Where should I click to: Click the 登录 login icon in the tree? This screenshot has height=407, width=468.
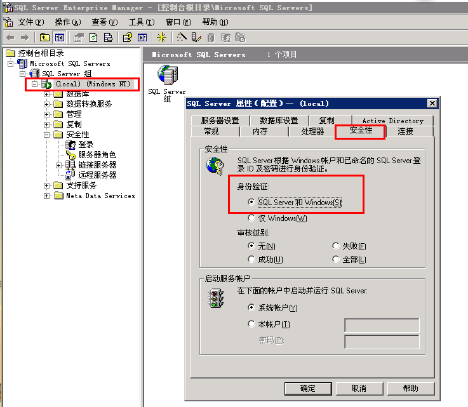pos(70,145)
